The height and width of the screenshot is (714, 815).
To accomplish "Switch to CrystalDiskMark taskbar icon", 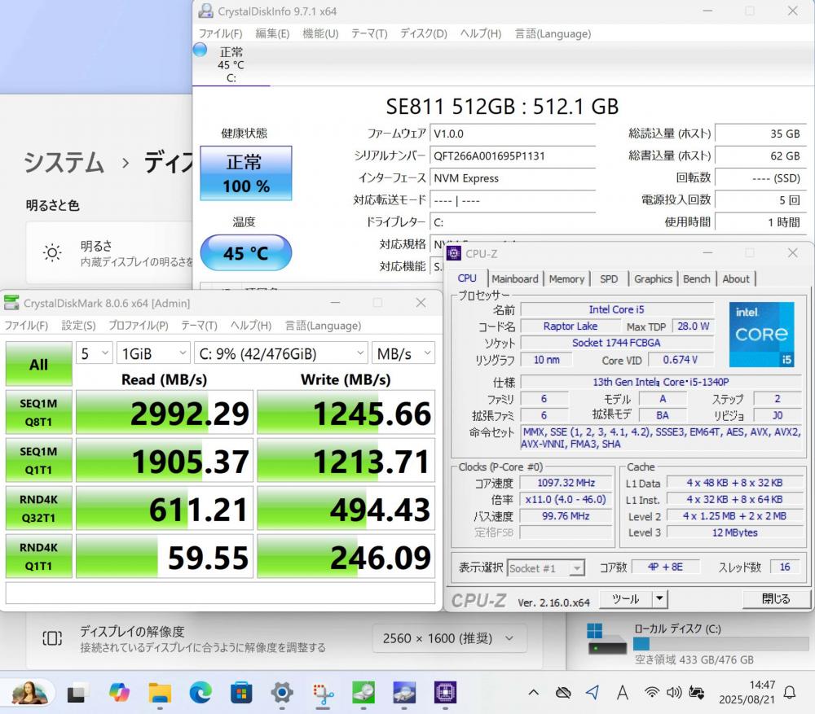I will (x=363, y=693).
